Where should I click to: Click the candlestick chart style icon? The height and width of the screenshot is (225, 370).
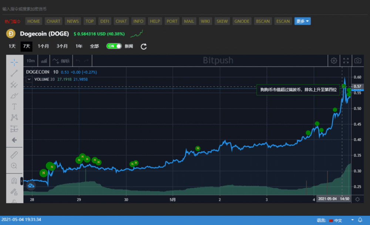coord(44,60)
